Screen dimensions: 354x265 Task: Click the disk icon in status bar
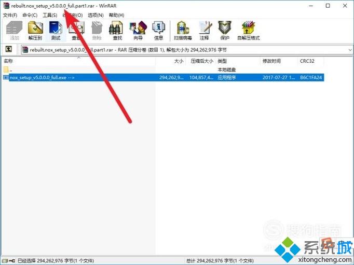[x=5, y=261]
